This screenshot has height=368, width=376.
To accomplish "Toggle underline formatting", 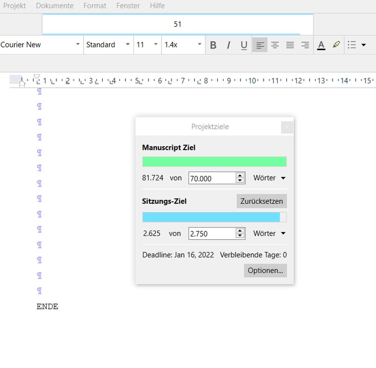I will point(244,45).
